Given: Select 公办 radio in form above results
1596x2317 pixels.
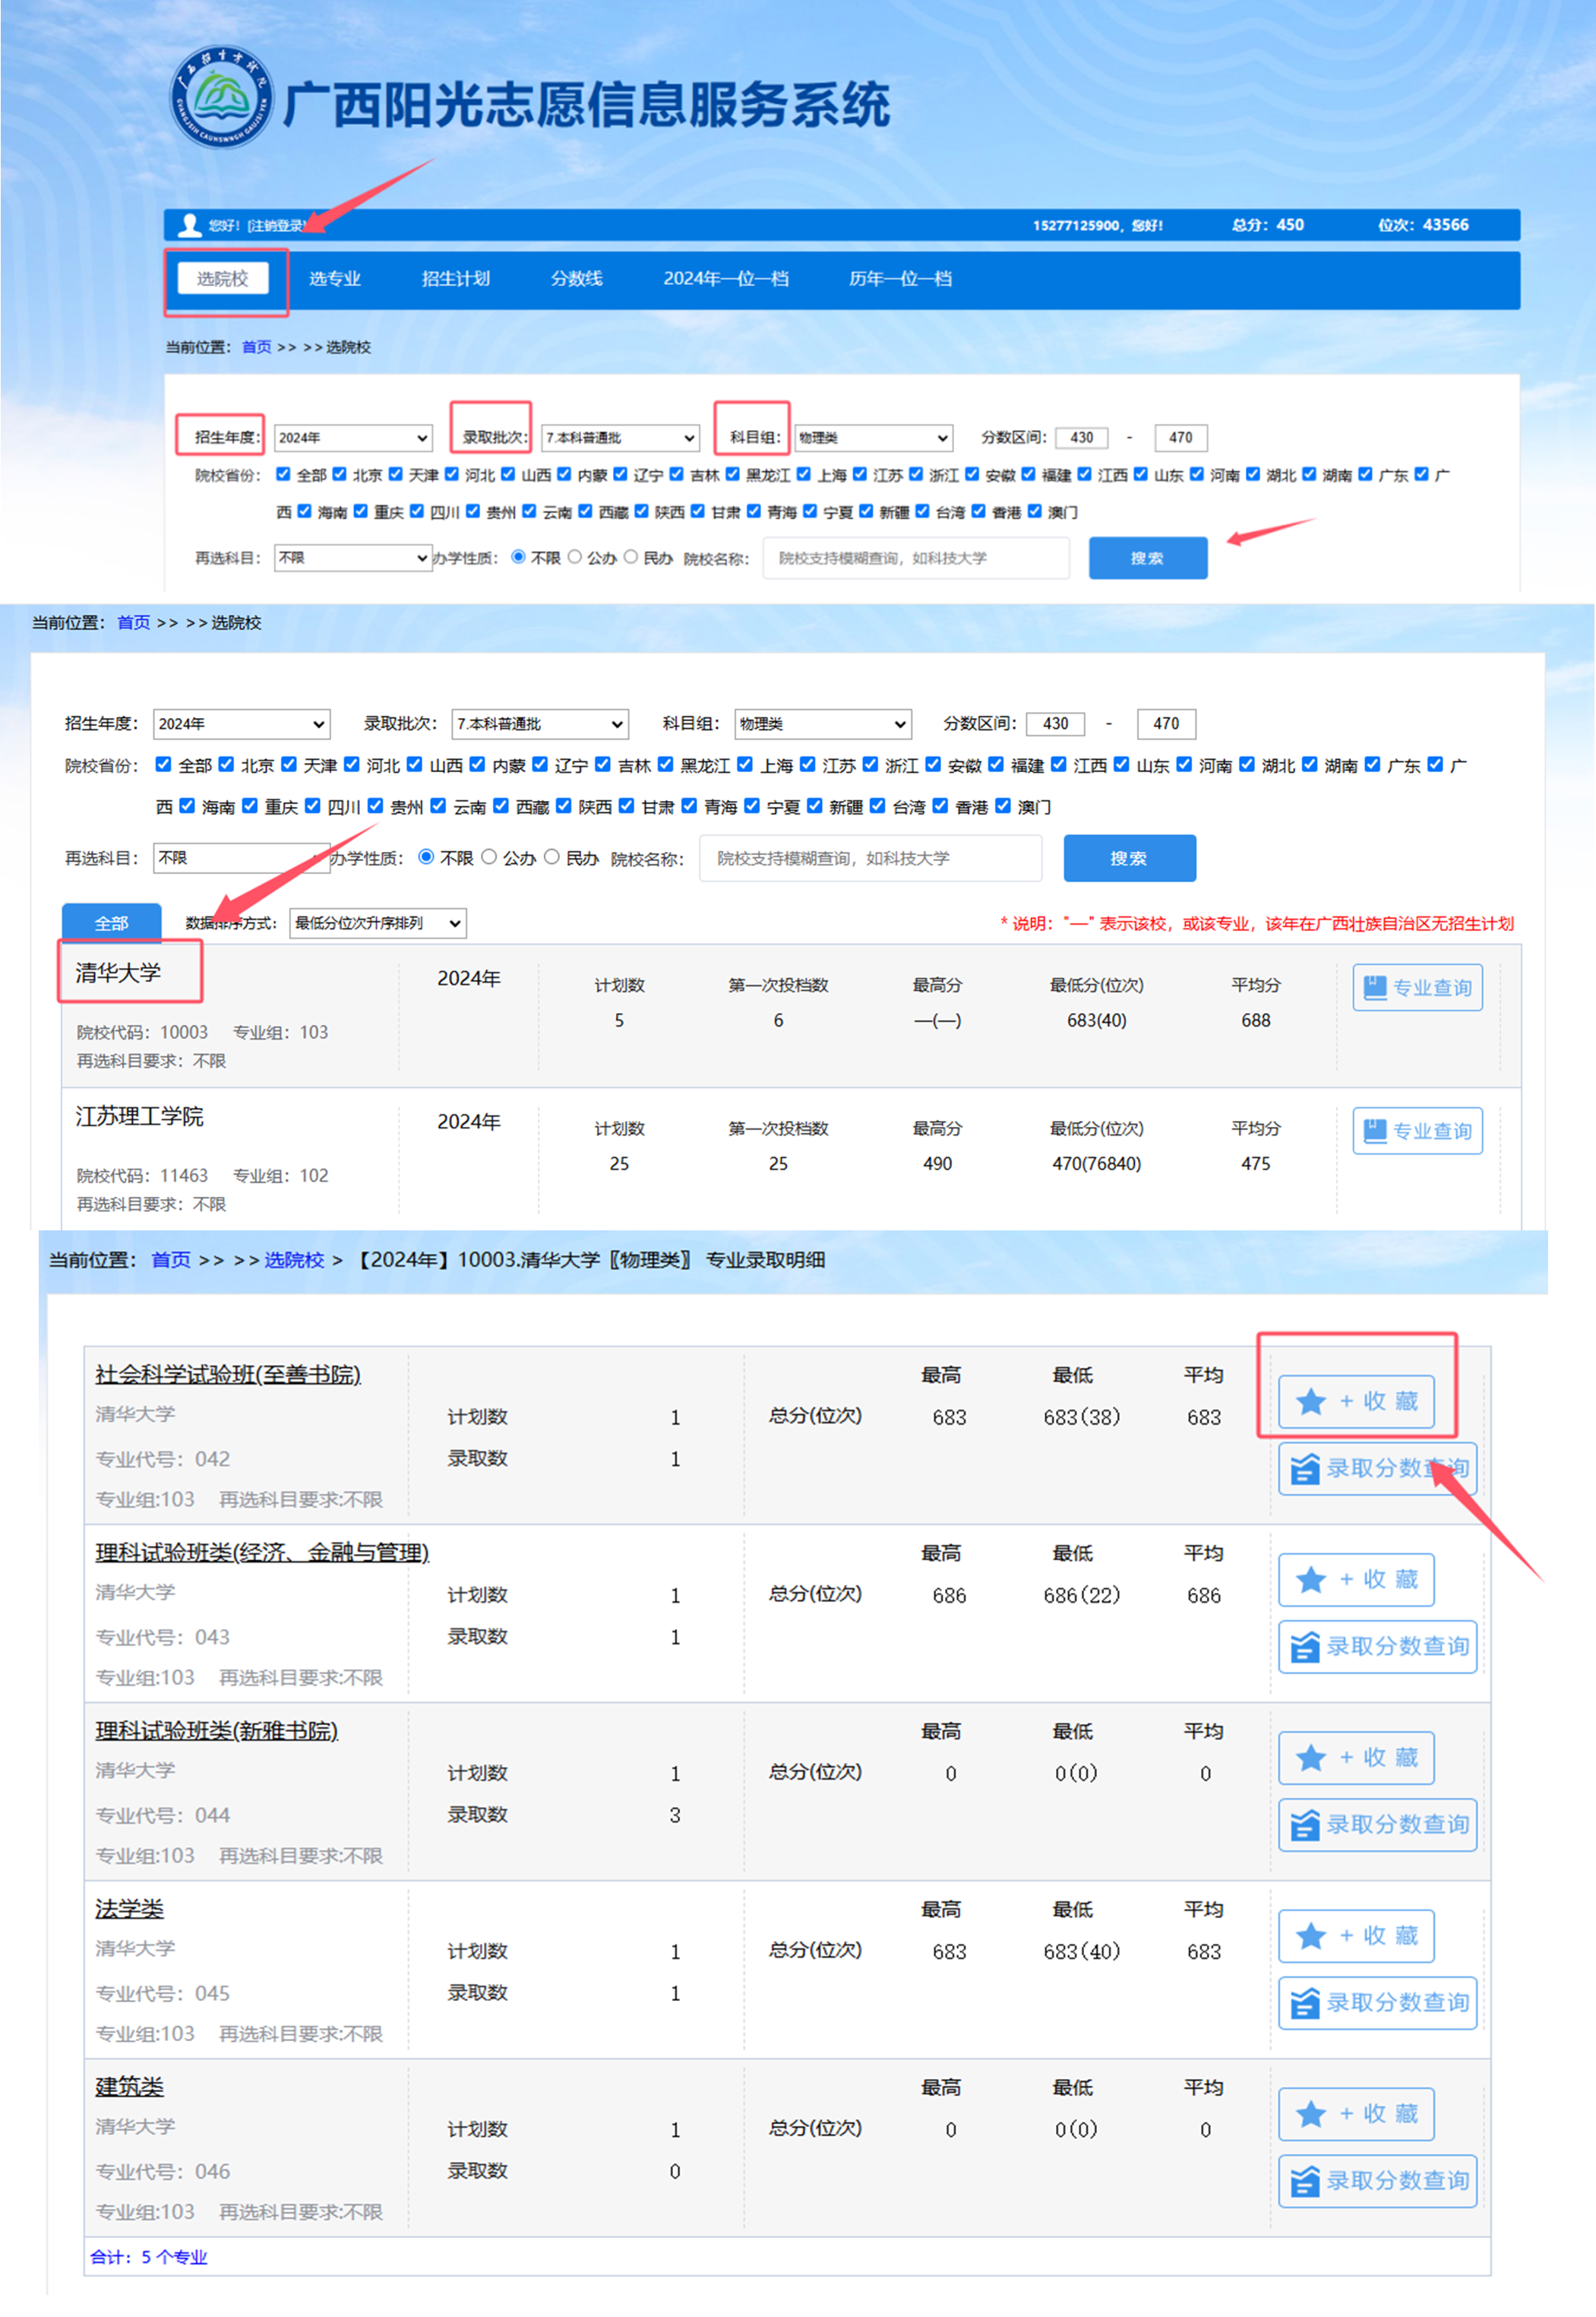Looking at the screenshot, I should [489, 856].
